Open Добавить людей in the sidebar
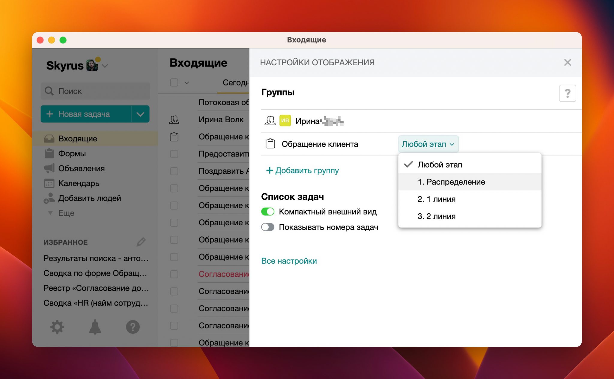 click(90, 198)
